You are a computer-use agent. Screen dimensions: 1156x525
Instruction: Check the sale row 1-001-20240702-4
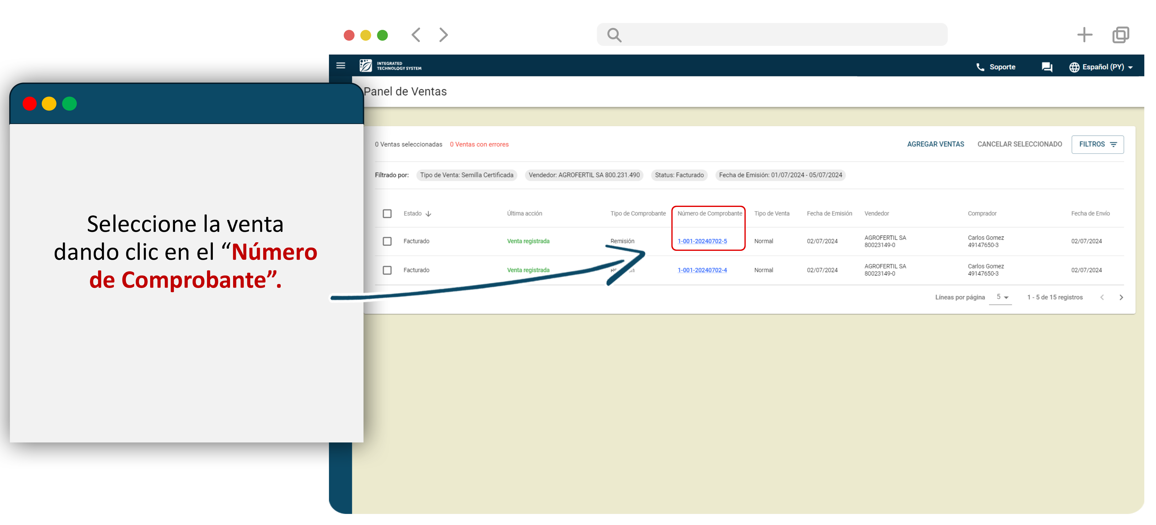(x=387, y=270)
